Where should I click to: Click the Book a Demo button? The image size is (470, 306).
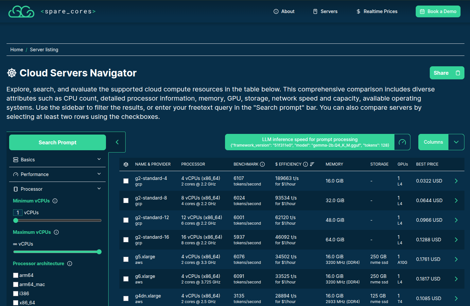[x=438, y=11]
